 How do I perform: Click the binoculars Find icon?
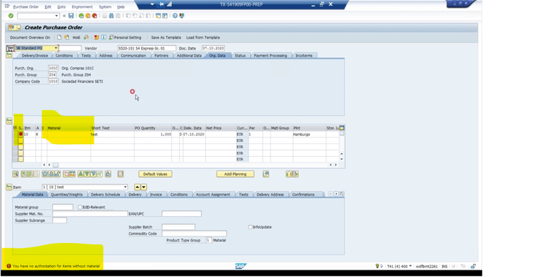[112, 16]
